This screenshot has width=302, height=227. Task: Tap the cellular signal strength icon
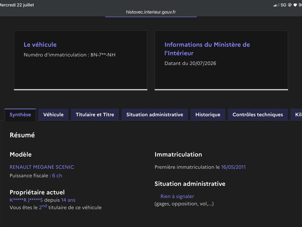(x=276, y=5)
